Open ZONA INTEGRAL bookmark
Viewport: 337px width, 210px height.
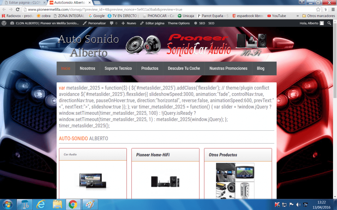tap(69, 16)
